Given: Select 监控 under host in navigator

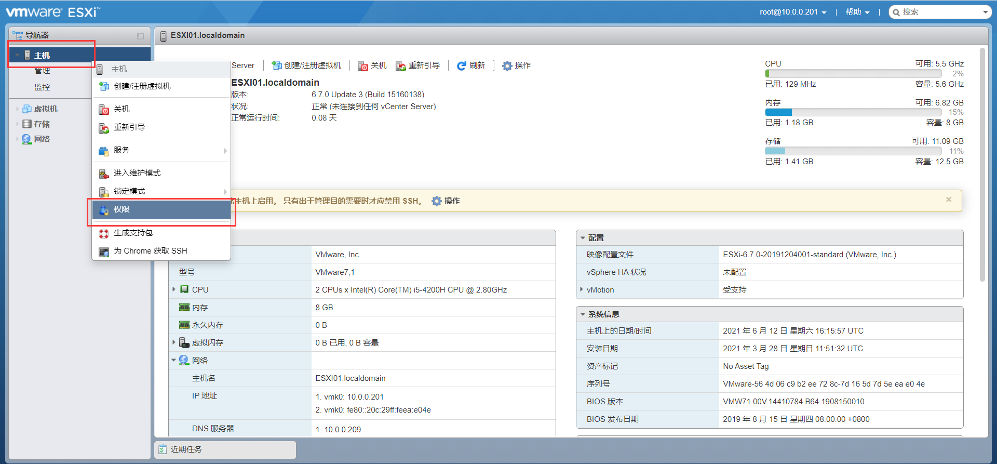Looking at the screenshot, I should tap(42, 87).
